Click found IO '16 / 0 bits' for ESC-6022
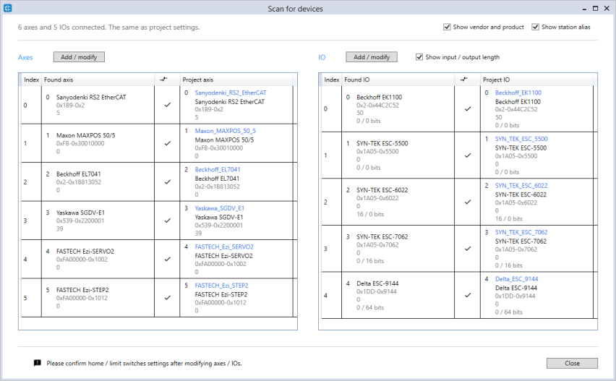This screenshot has height=381, width=616. coord(370,214)
